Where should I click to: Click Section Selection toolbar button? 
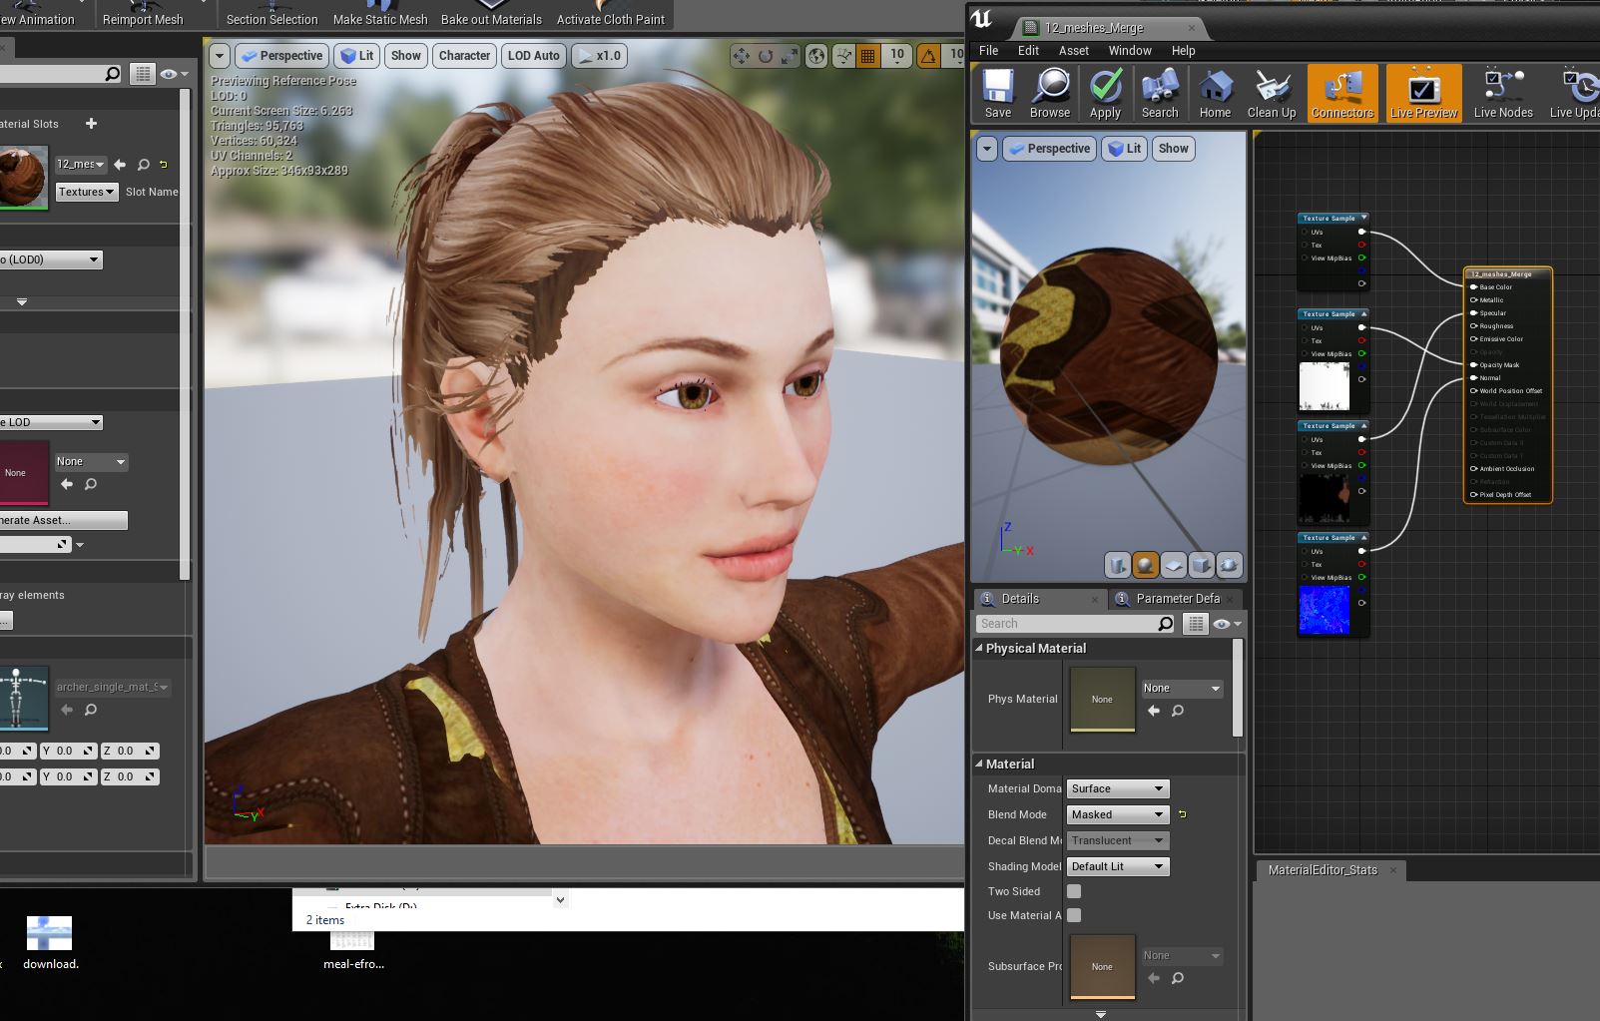point(271,14)
